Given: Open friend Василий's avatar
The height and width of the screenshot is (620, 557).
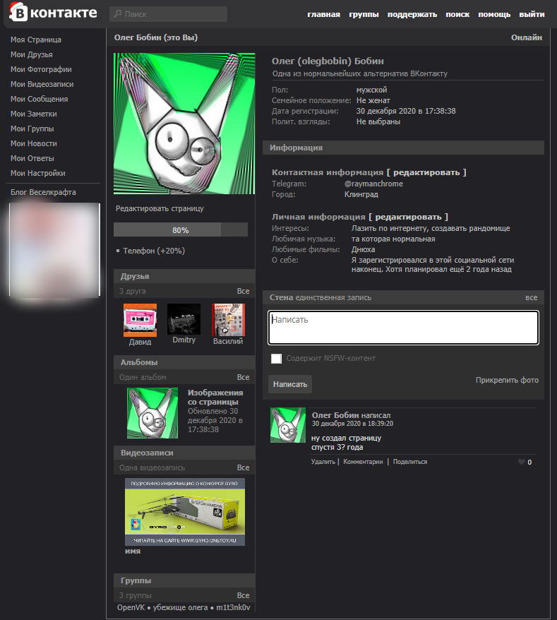Looking at the screenshot, I should point(228,319).
